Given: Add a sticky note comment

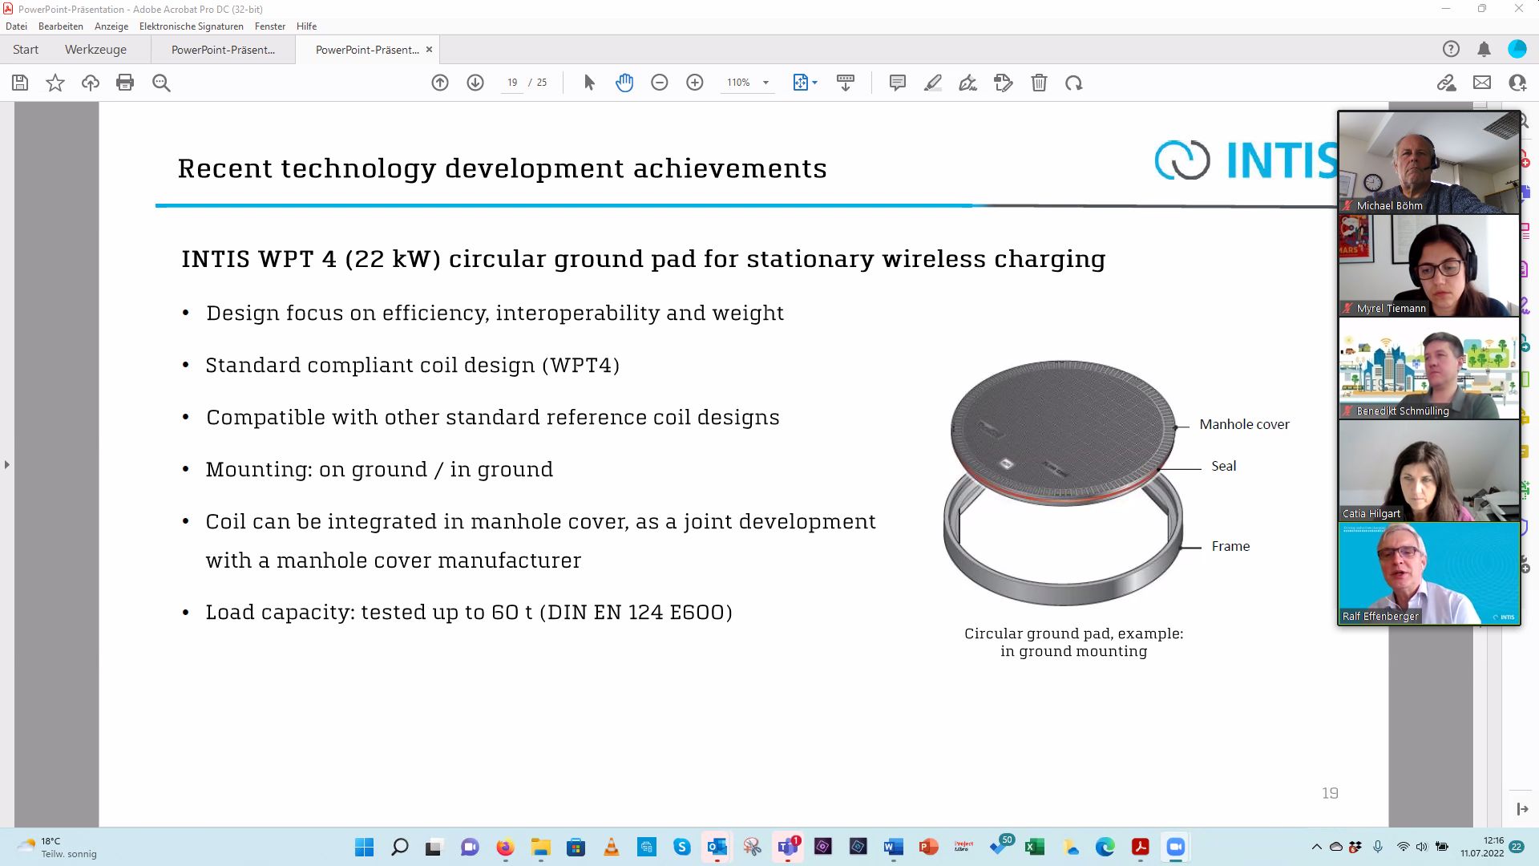Looking at the screenshot, I should tap(898, 83).
